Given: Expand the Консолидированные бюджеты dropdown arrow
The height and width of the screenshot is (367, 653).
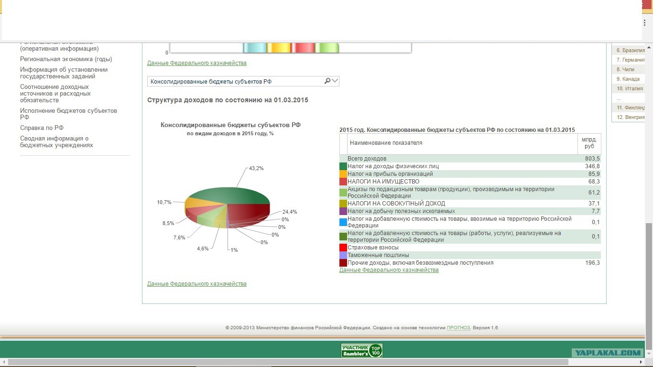Looking at the screenshot, I should pyautogui.click(x=335, y=81).
